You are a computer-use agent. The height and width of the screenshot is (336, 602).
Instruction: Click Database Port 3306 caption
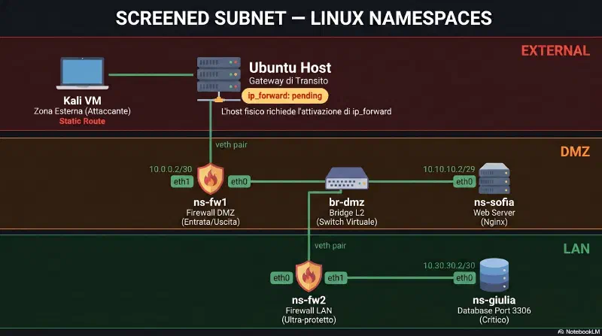point(494,310)
